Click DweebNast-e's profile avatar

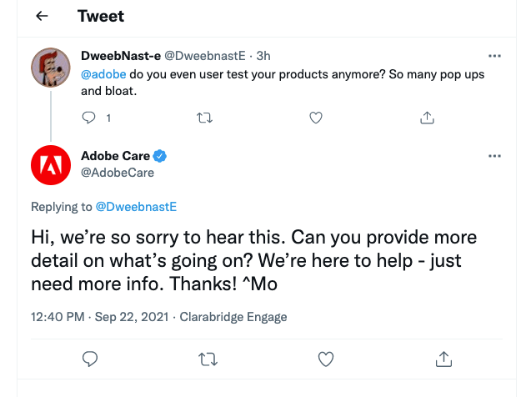pos(50,68)
